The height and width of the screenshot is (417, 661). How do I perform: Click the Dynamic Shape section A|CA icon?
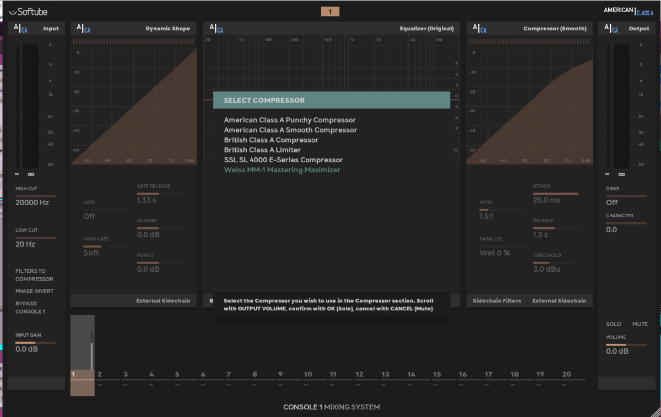(x=83, y=29)
